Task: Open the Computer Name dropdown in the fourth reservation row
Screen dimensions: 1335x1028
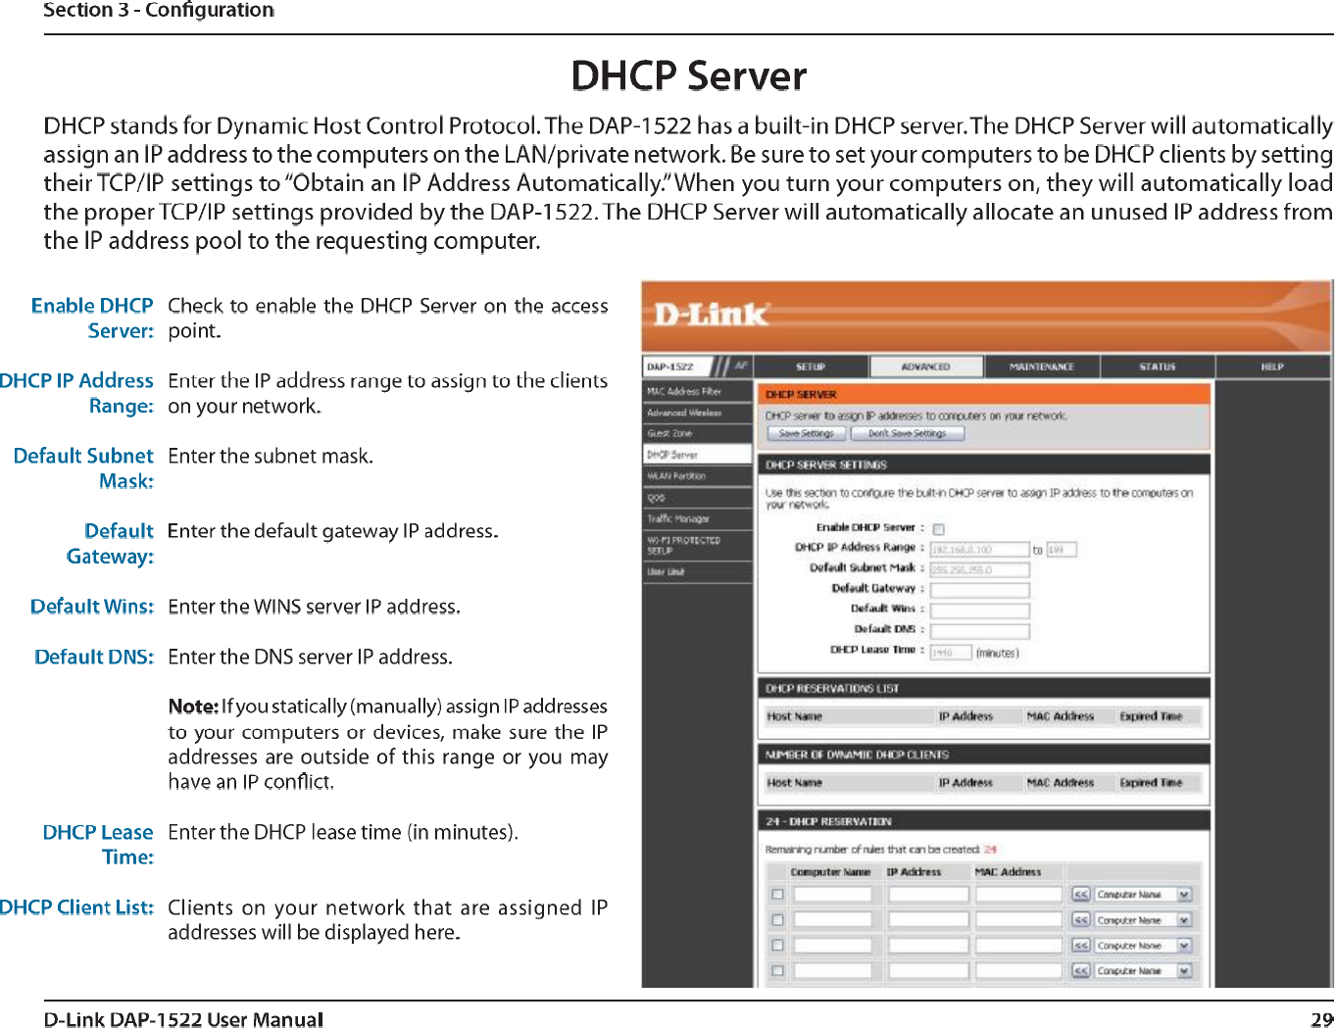Action: tap(1143, 971)
